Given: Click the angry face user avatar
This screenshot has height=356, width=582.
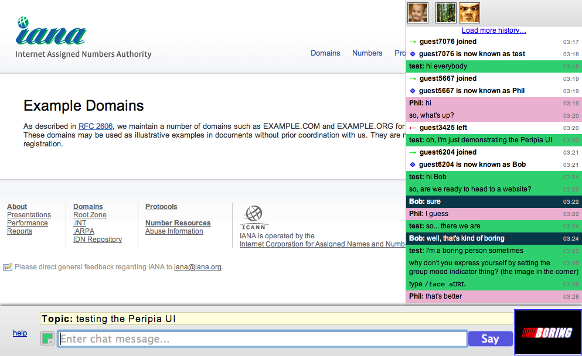Looking at the screenshot, I should 469,12.
